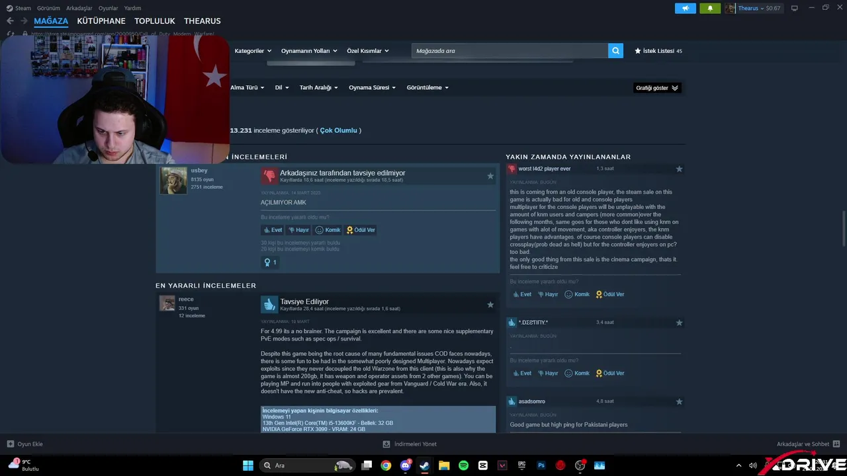
Task: Switch to the KÜTÜPHANE tab
Action: [101, 21]
